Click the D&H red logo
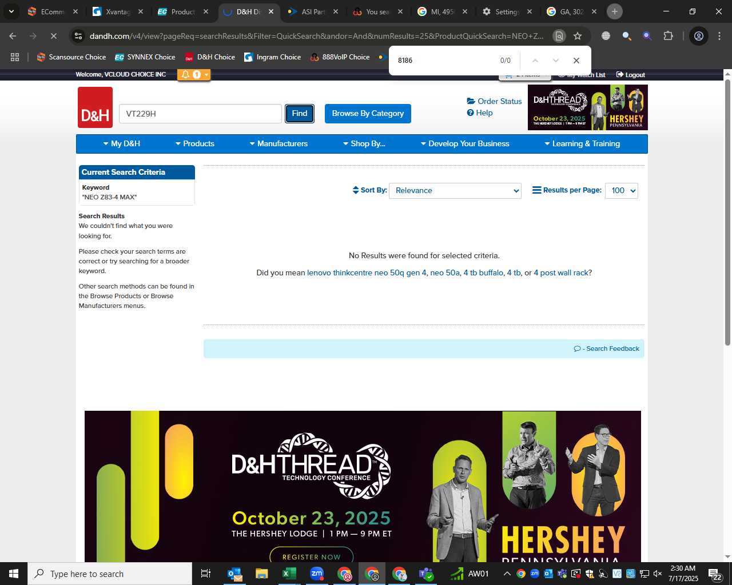 point(95,107)
